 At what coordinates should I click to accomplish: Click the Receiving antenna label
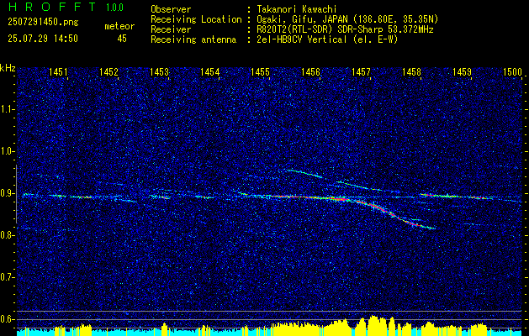pos(193,39)
